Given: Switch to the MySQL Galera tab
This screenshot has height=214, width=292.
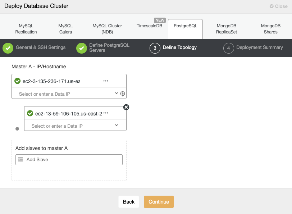Looking at the screenshot, I should tap(65, 29).
